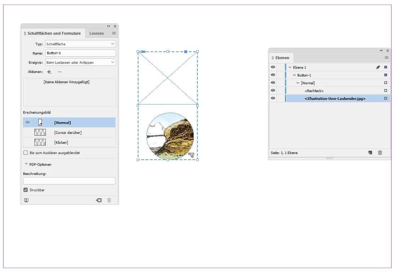Click selection square of Illustration-Uwe-Laubender.jpg row

[386, 98]
